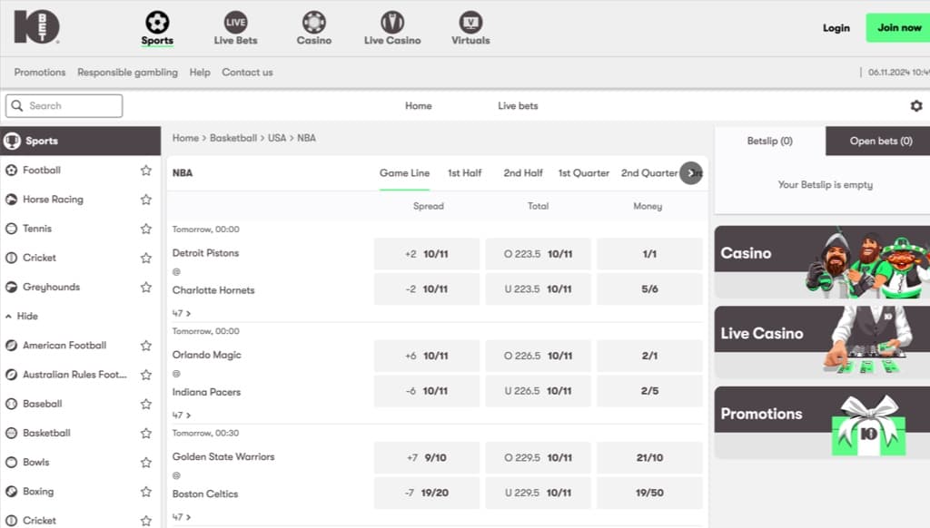The height and width of the screenshot is (528, 930).
Task: Bet Boston Celtics moneyline 19/50
Action: point(649,493)
